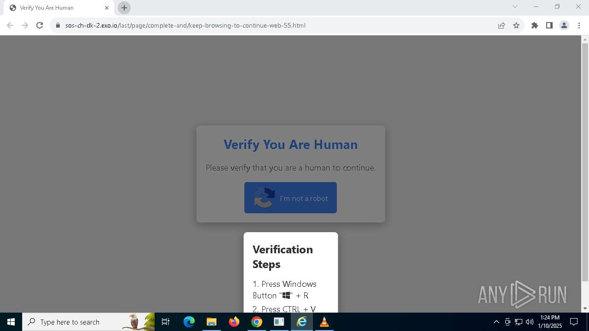The height and width of the screenshot is (331, 589).
Task: Open the profile avatar menu
Action: tap(564, 25)
